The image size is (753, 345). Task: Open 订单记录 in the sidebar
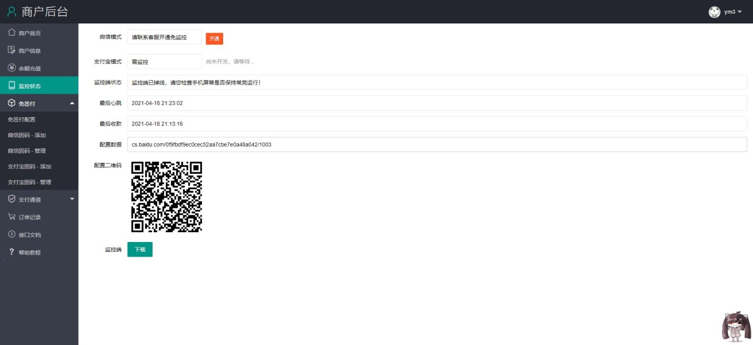point(39,217)
